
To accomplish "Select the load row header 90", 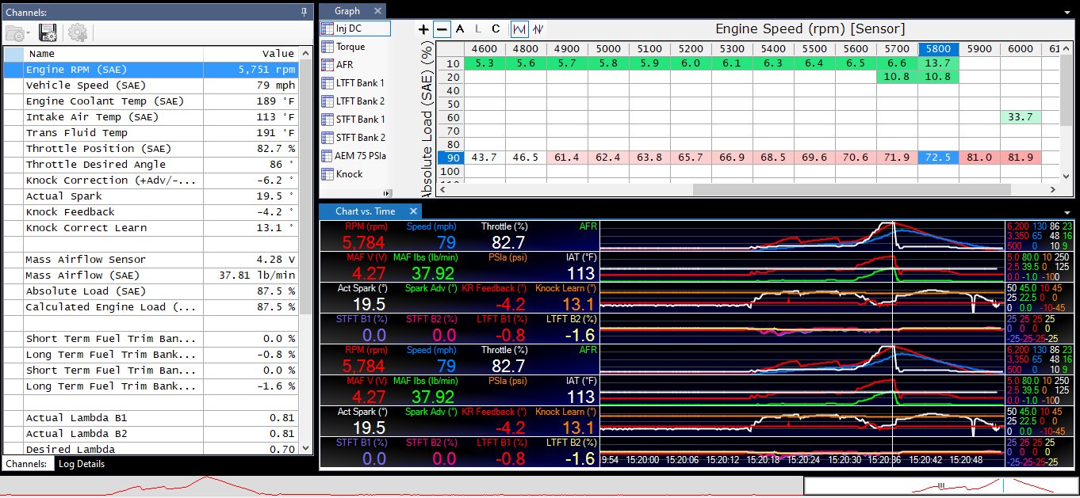I will pyautogui.click(x=450, y=158).
